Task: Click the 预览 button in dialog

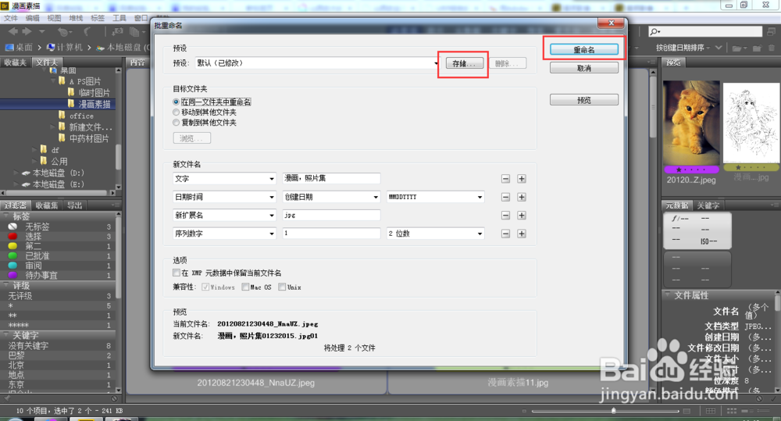Action: (583, 100)
